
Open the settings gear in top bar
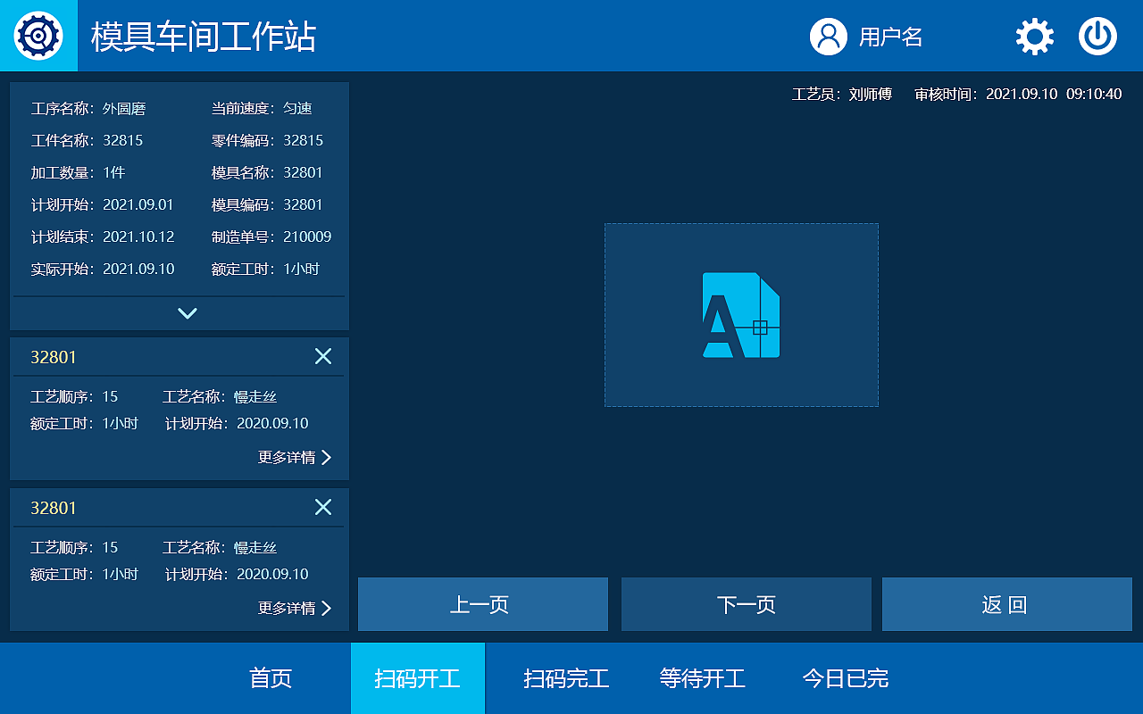click(1033, 37)
